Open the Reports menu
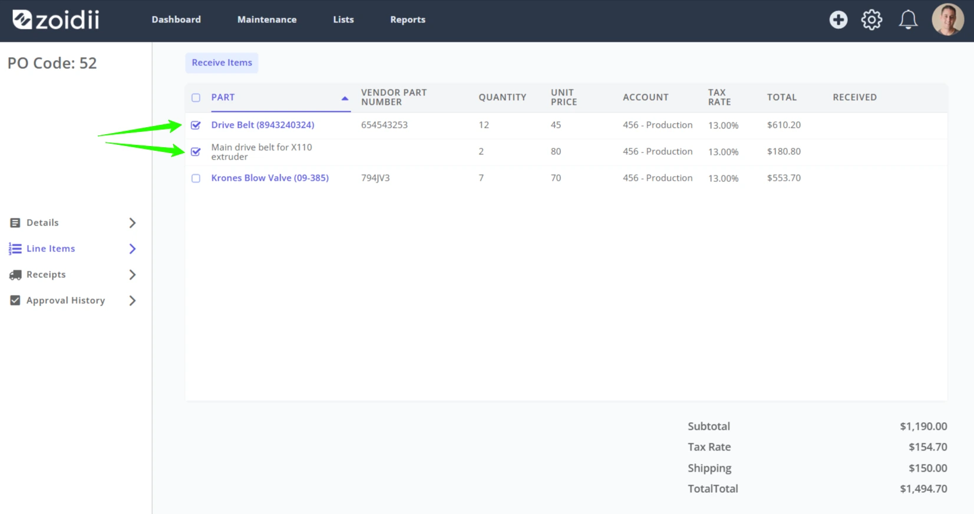Image resolution: width=974 pixels, height=514 pixels. click(x=408, y=19)
